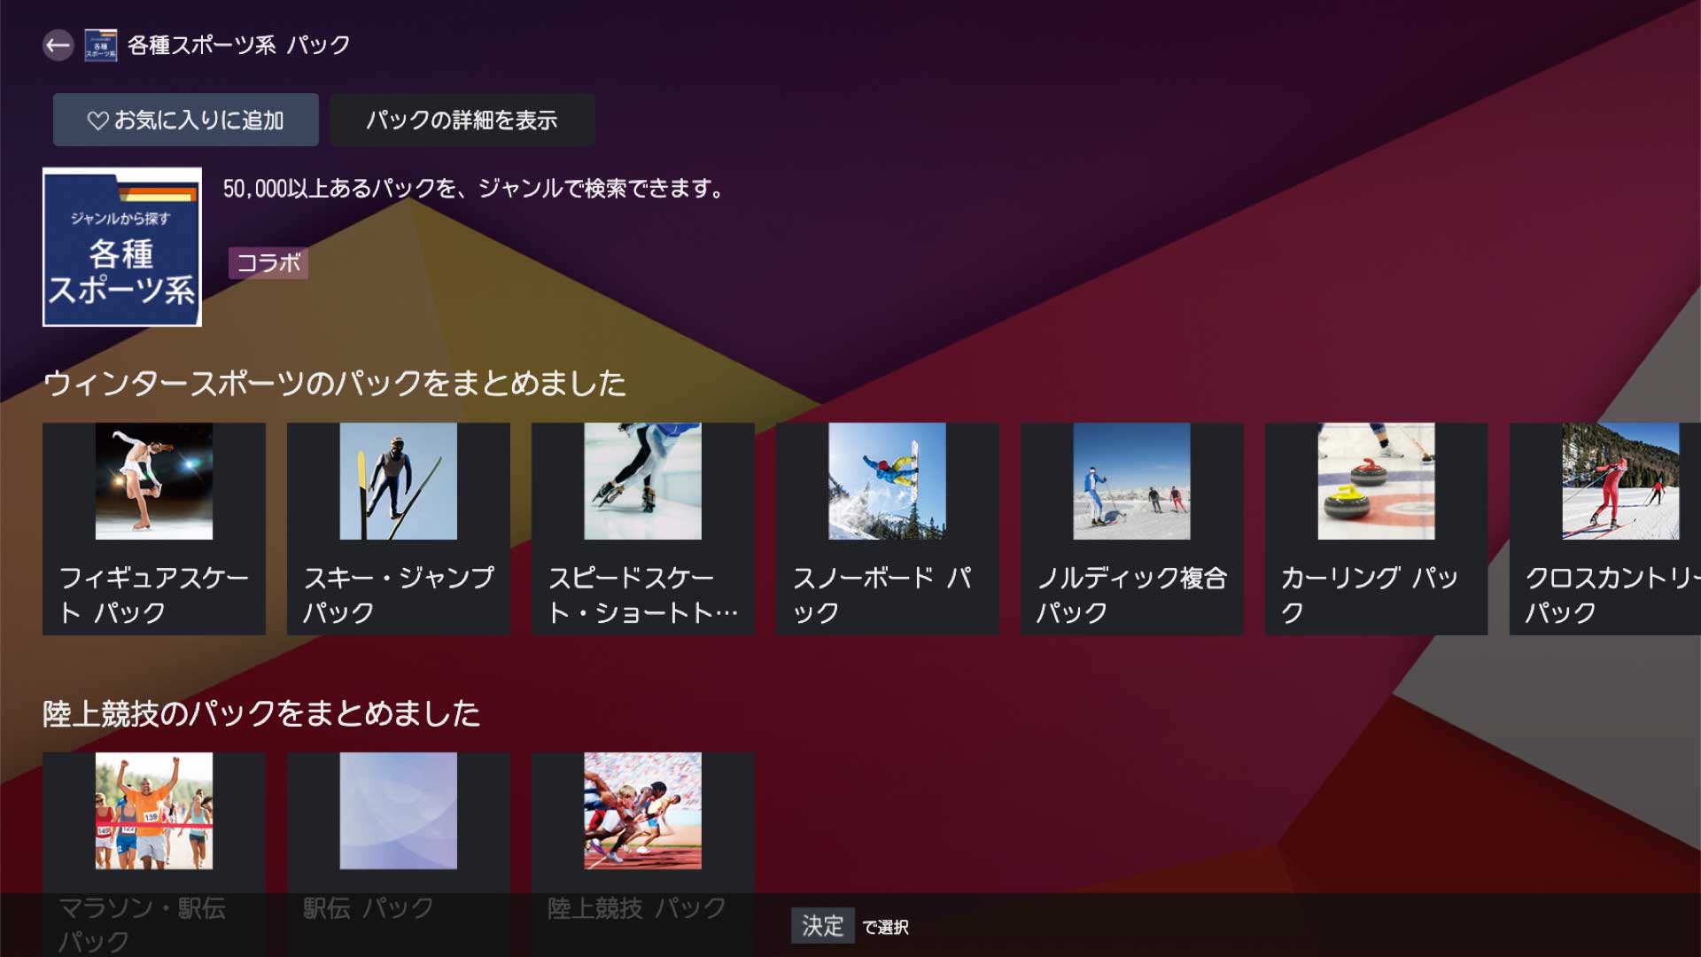Open the スノーボード パック tile

(888, 528)
